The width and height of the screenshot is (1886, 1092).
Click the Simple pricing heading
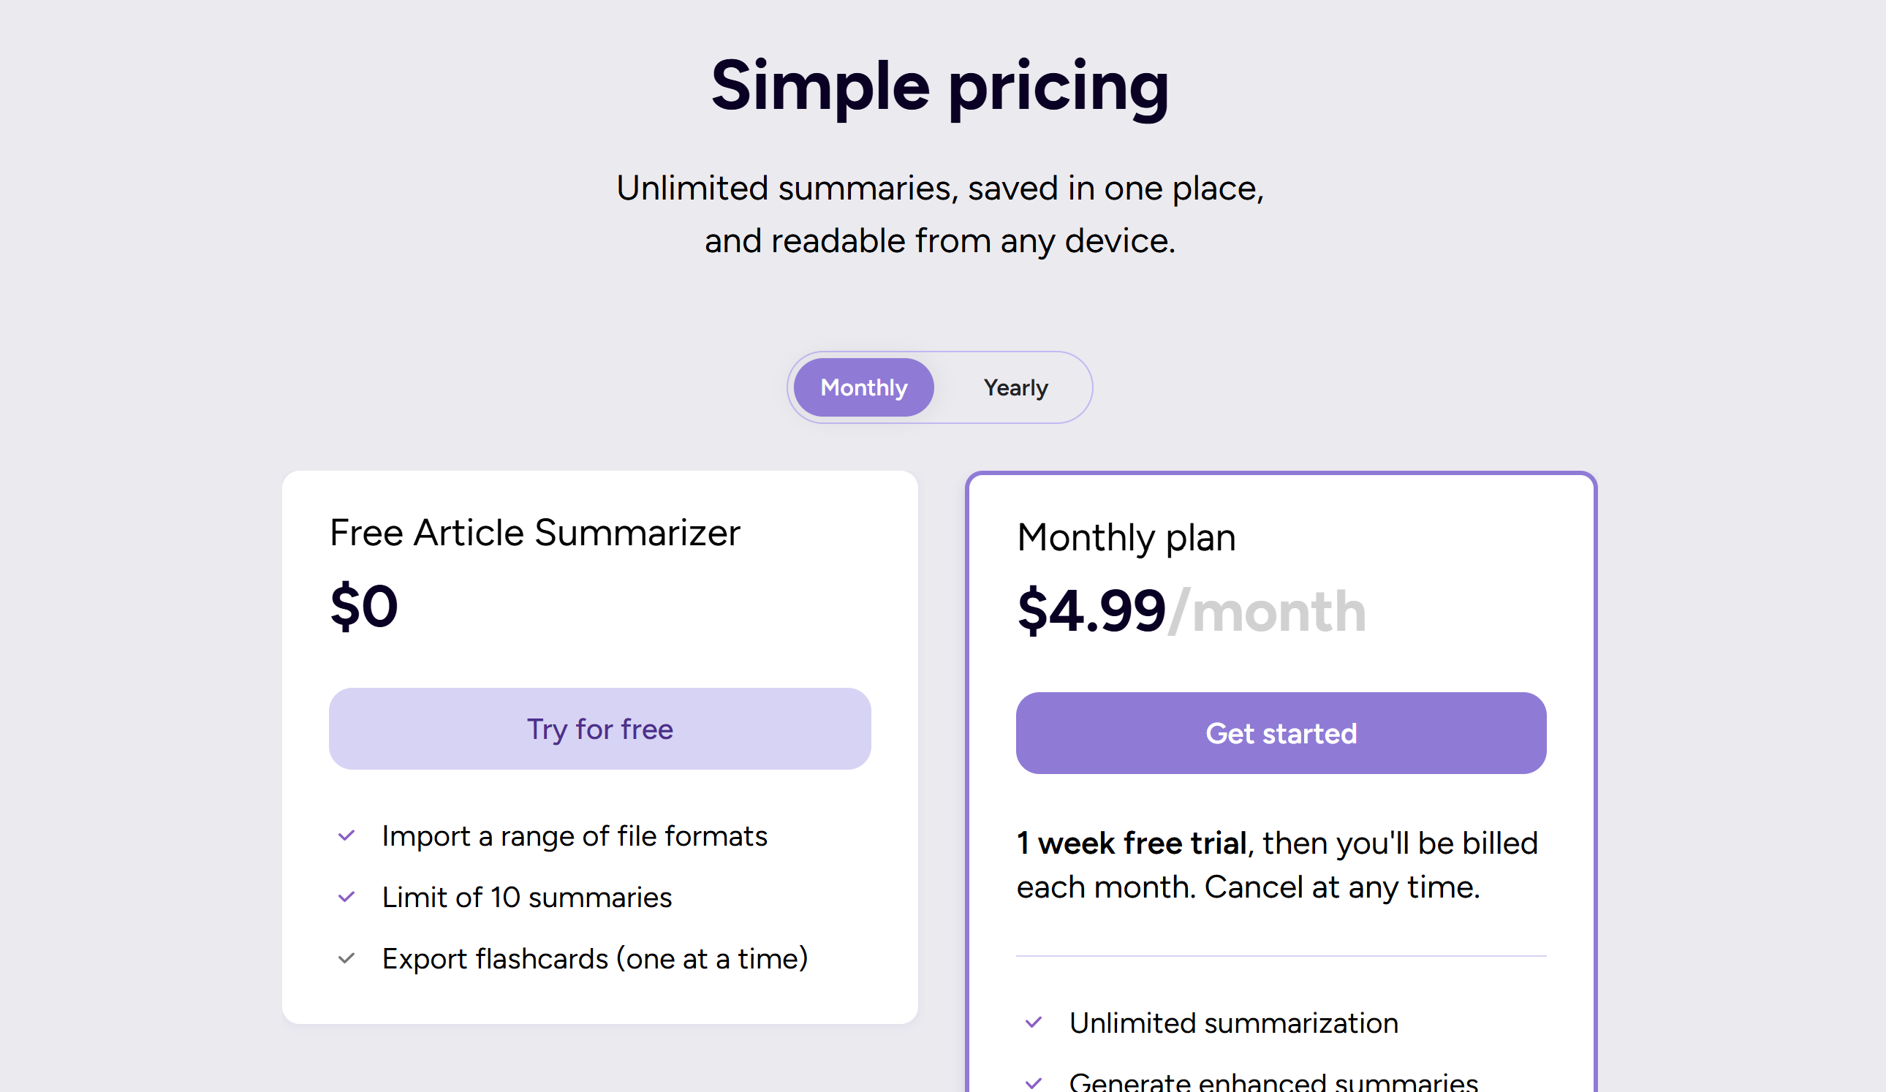[940, 87]
